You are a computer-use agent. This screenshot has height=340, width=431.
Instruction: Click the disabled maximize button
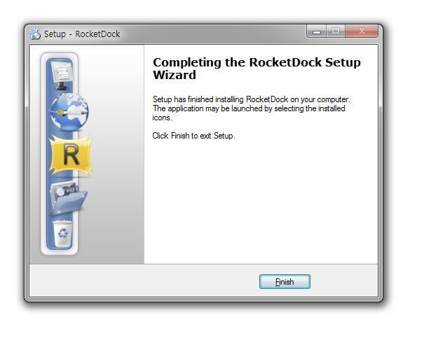(336, 31)
